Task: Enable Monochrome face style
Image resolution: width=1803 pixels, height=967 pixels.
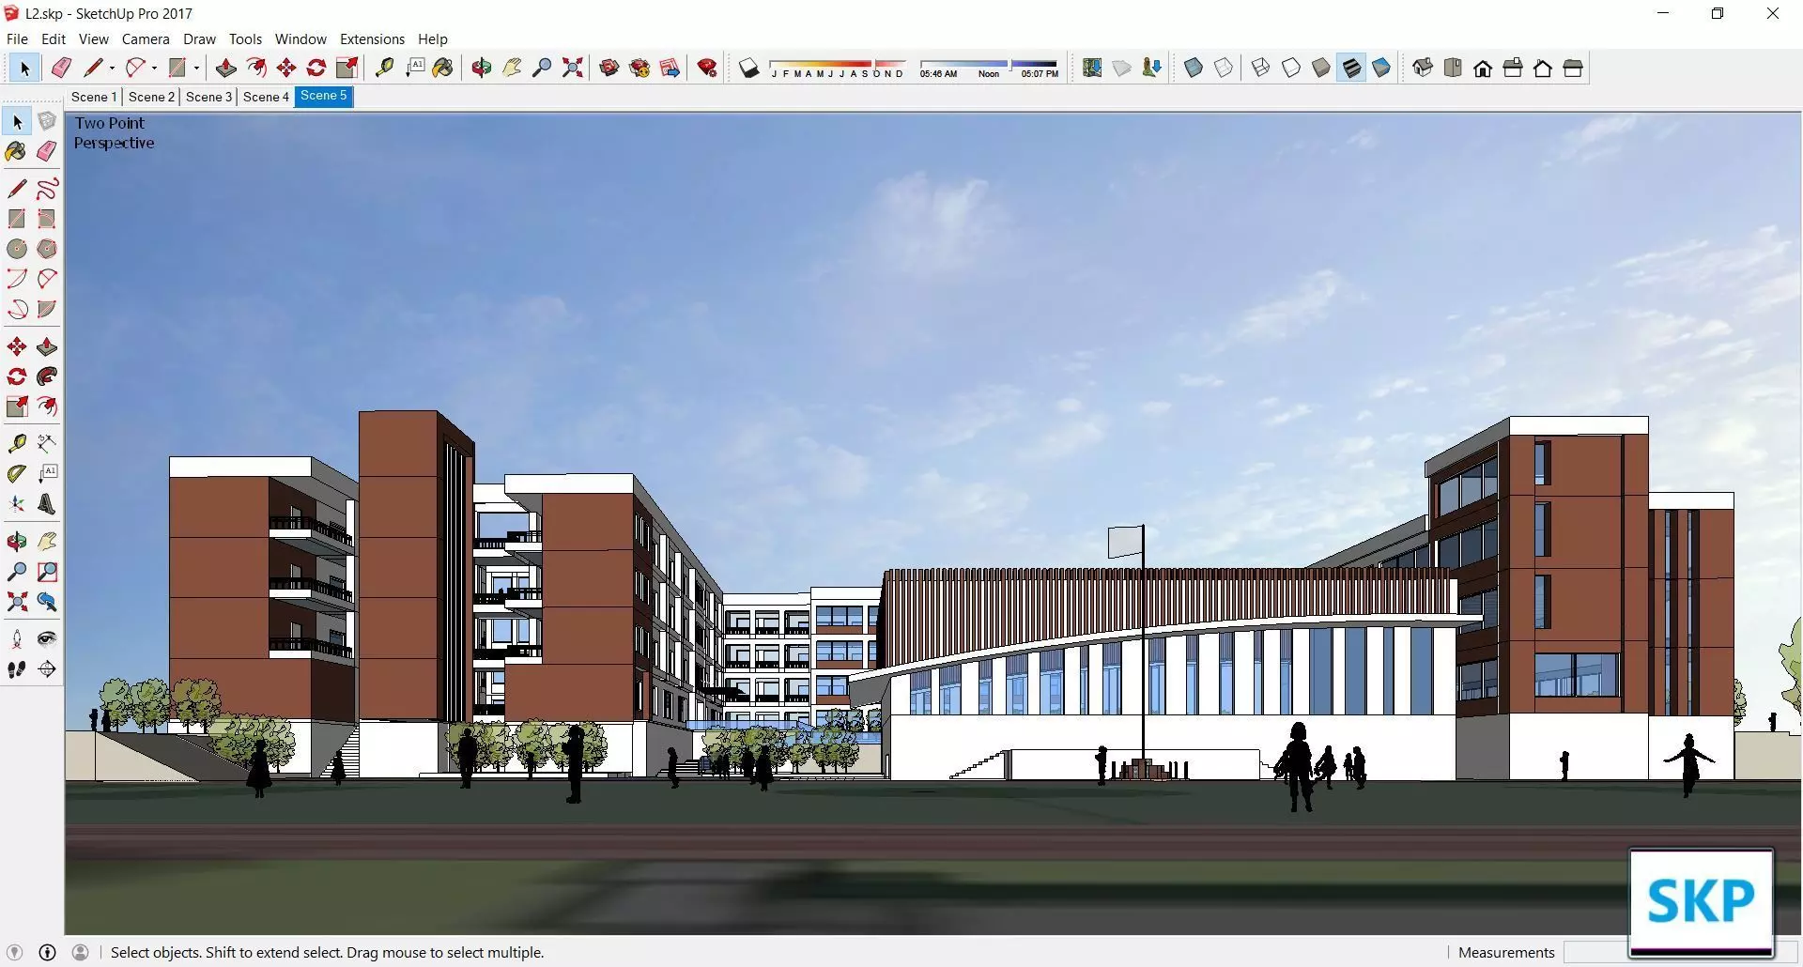Action: tap(1381, 68)
